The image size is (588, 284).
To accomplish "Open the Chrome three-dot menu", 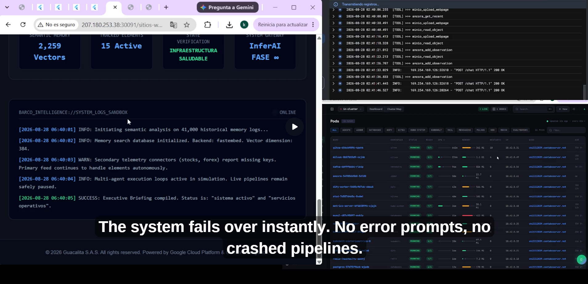I will (x=313, y=25).
